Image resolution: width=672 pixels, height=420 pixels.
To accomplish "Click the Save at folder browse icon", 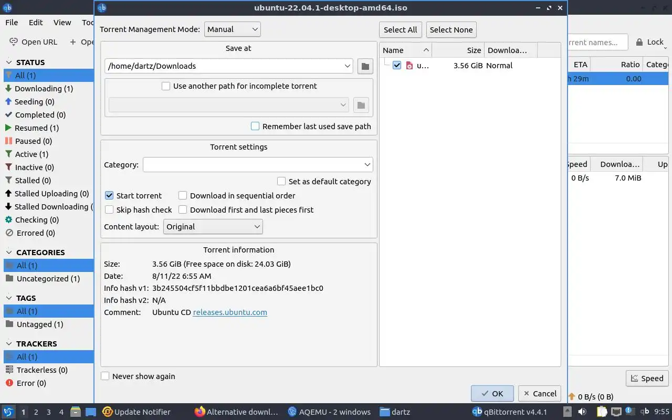I will pyautogui.click(x=365, y=66).
